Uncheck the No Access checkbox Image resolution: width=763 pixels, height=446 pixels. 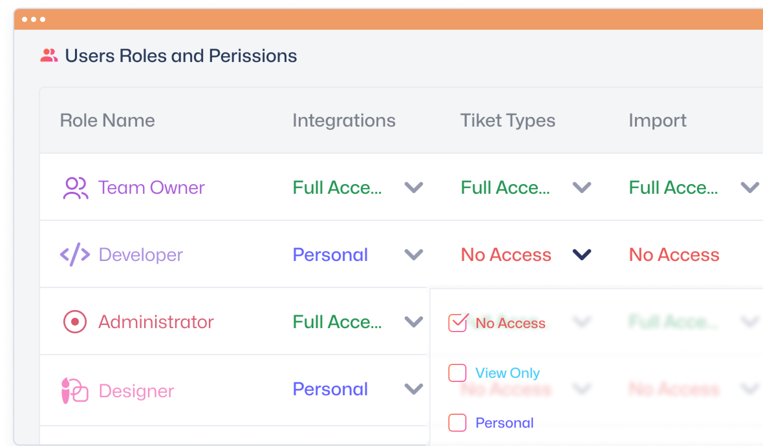tap(457, 323)
